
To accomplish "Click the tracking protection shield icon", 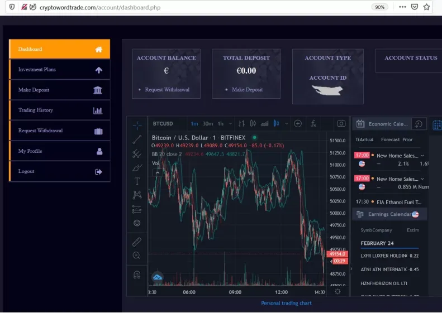I will click(x=12, y=7).
